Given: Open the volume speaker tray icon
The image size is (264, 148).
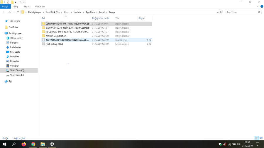Looking at the screenshot, I should coord(238,144).
